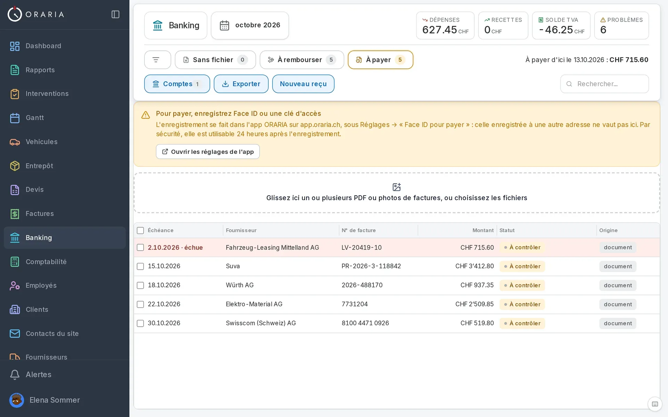668x417 pixels.
Task: Click the Rechercher search field
Action: [604, 84]
